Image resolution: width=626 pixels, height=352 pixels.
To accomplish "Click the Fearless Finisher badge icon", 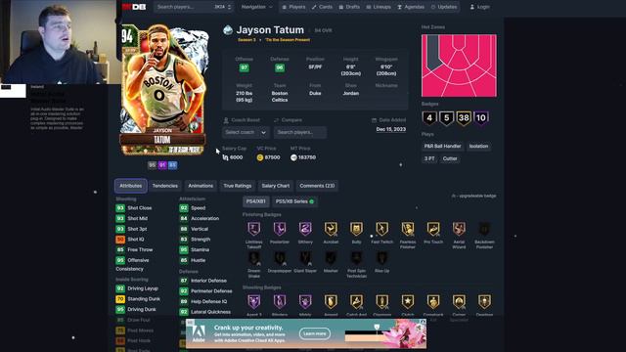I will click(408, 229).
